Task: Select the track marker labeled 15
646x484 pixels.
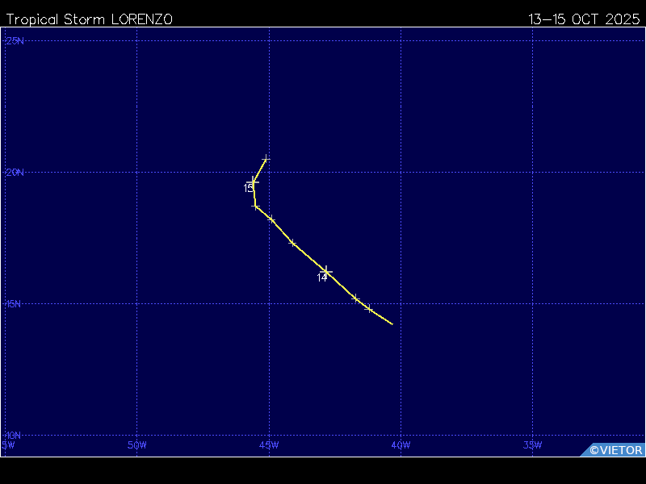Action: (254, 181)
